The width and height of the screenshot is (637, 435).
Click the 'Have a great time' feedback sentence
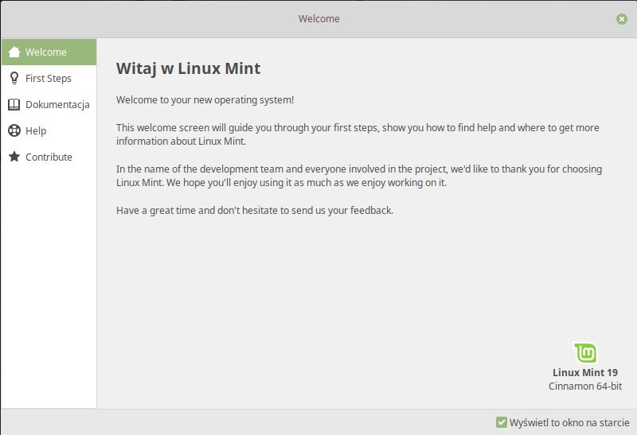tap(255, 210)
